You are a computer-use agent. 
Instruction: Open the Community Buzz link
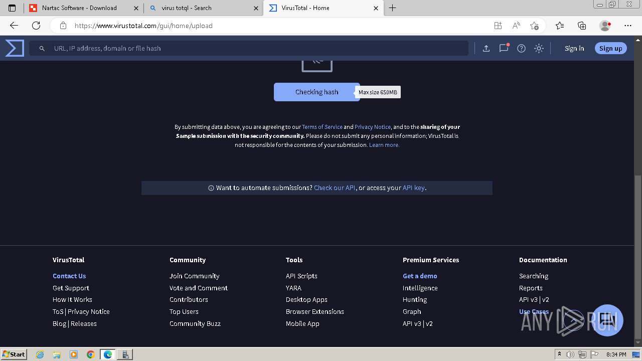(195, 324)
